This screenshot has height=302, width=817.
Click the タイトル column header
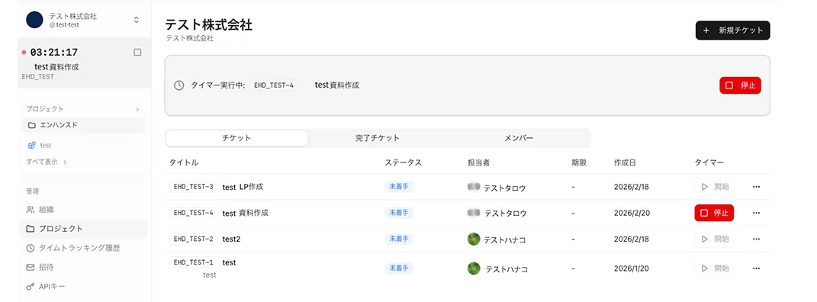click(183, 162)
